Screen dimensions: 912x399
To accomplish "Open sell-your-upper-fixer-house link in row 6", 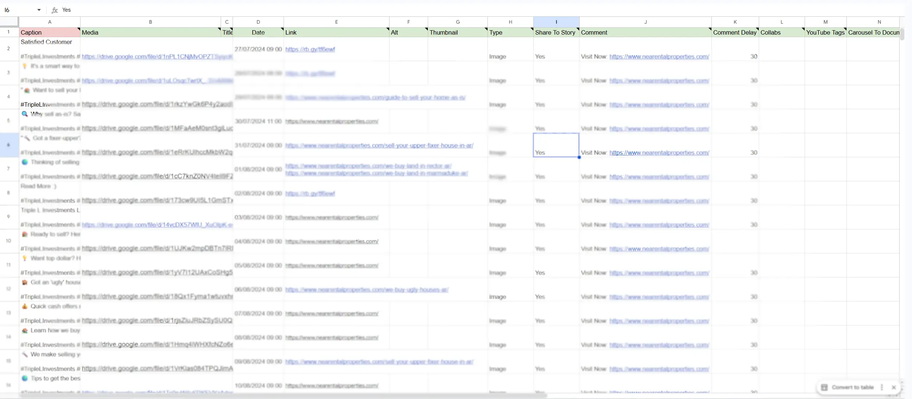I will (x=379, y=145).
